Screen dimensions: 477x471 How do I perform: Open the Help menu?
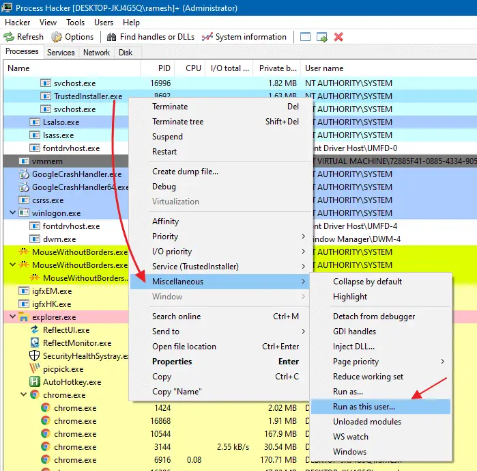coord(131,23)
